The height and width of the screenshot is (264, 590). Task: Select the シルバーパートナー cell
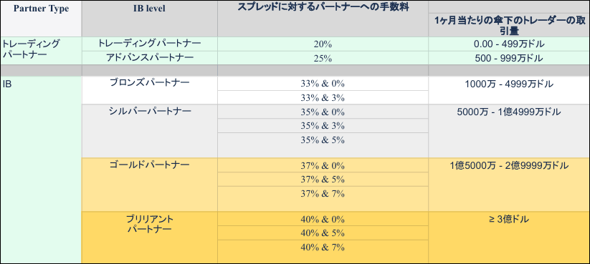[x=149, y=131]
